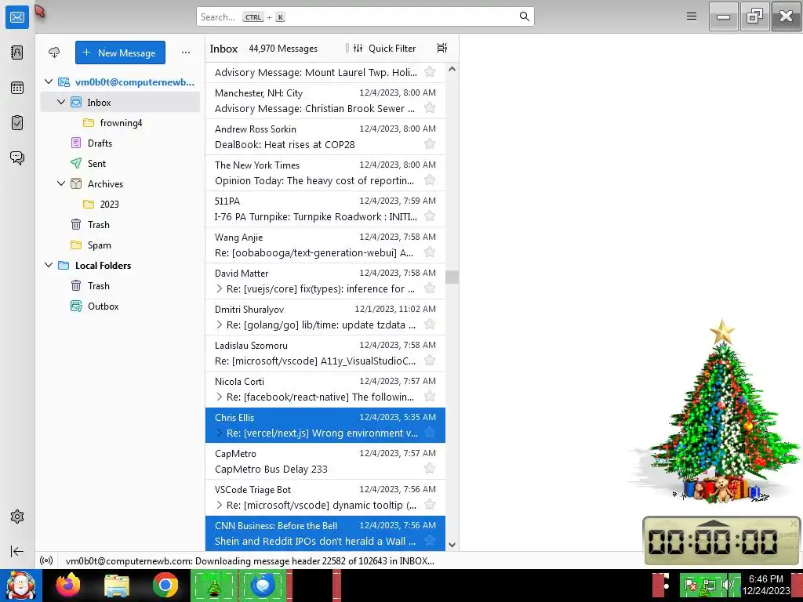This screenshot has height=602, width=803.
Task: Select Trash under the vm0b0t account
Action: (120, 225)
